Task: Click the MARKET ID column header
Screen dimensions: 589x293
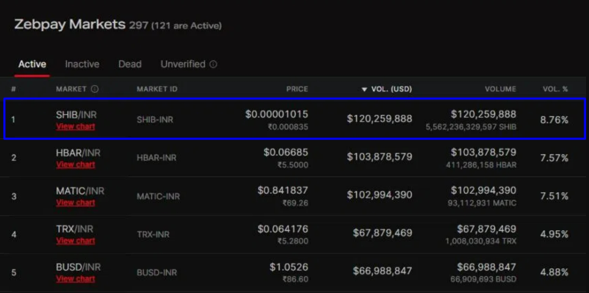Action: pos(157,89)
